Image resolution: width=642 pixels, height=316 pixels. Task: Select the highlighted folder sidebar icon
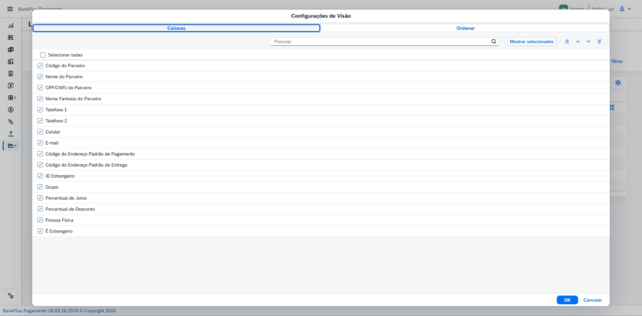pyautogui.click(x=11, y=146)
